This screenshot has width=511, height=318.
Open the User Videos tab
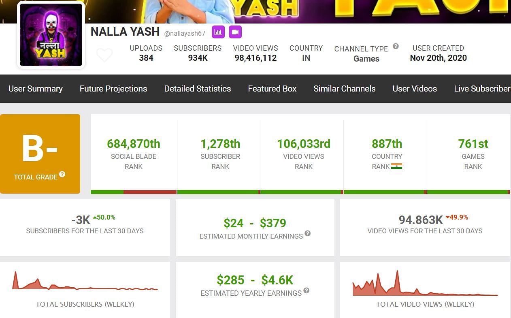pos(415,89)
